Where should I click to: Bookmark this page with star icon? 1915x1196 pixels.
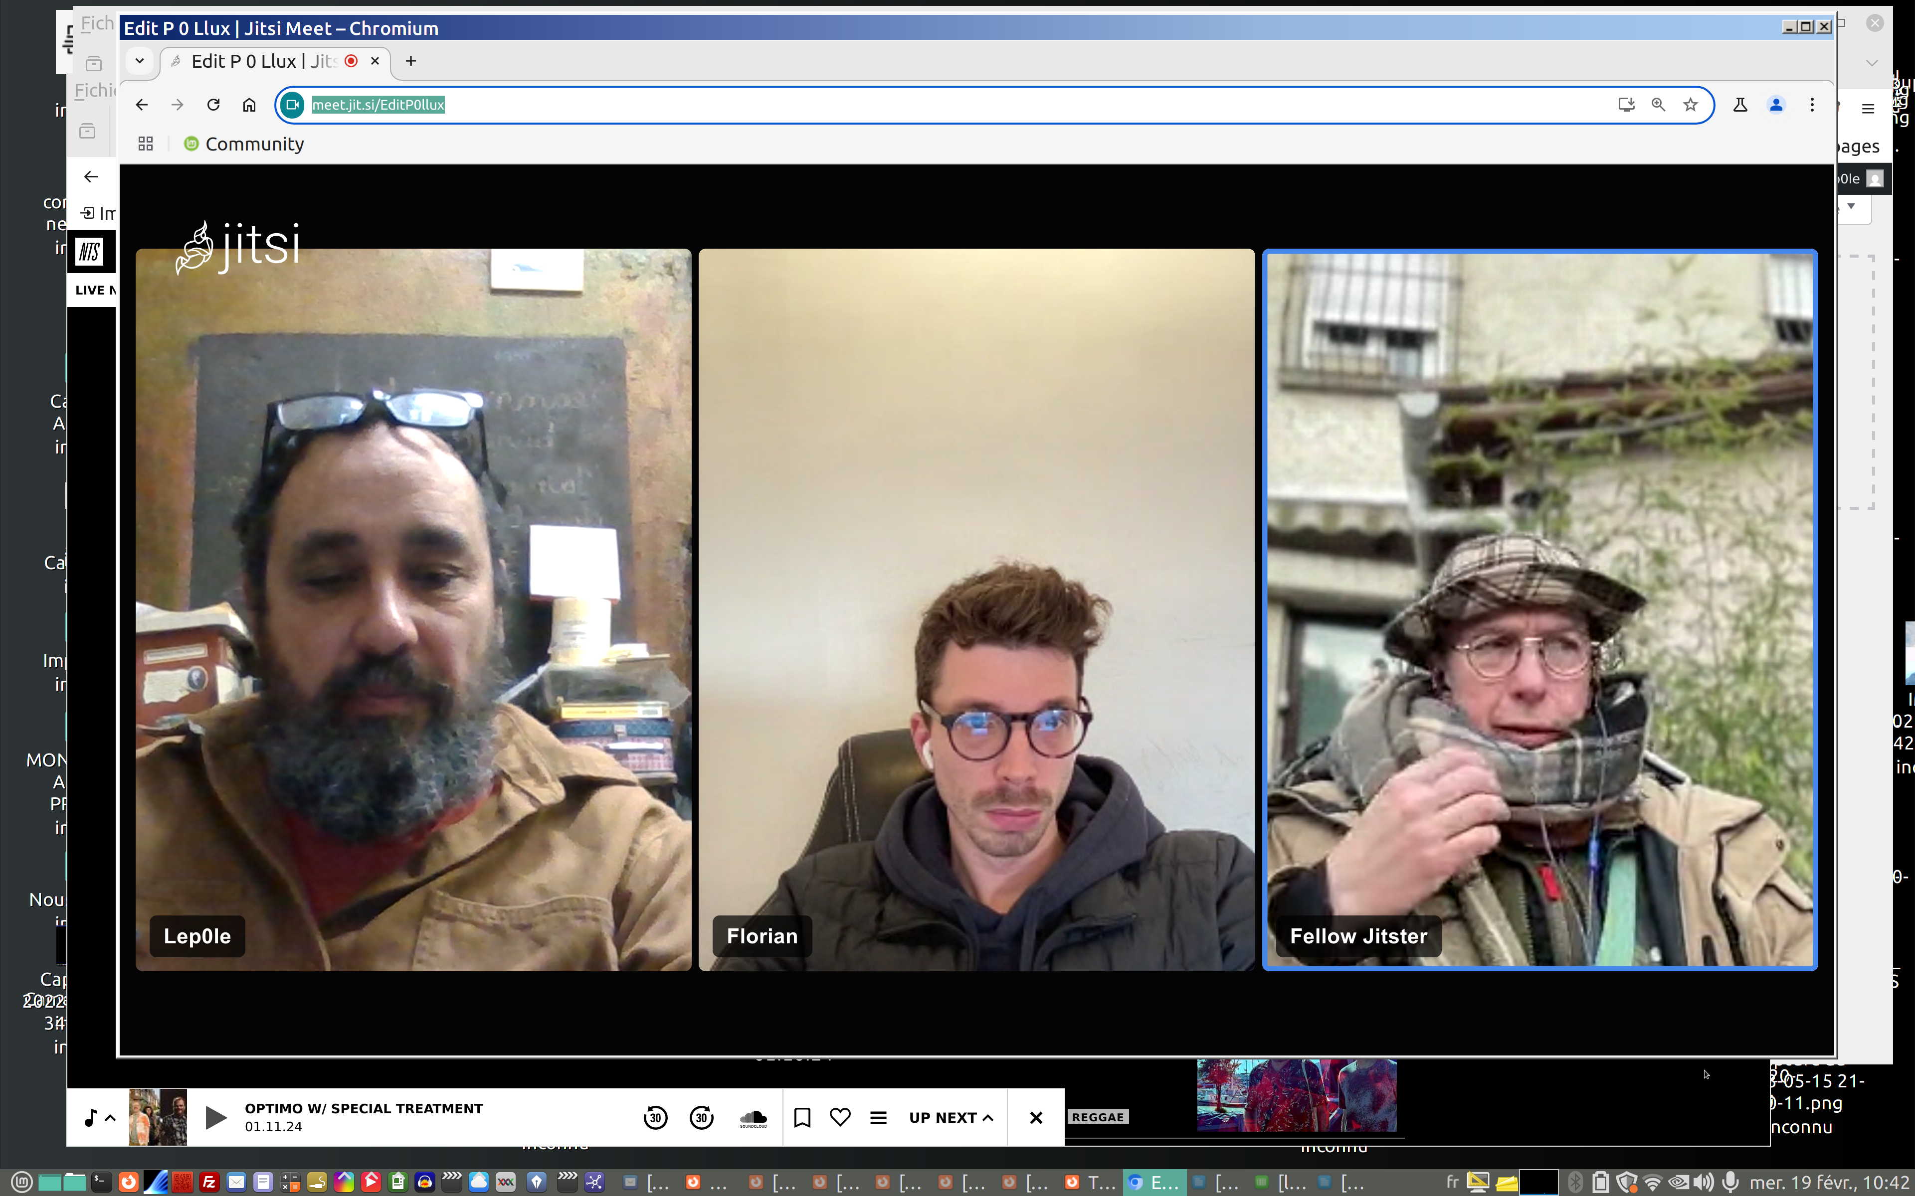click(x=1690, y=105)
